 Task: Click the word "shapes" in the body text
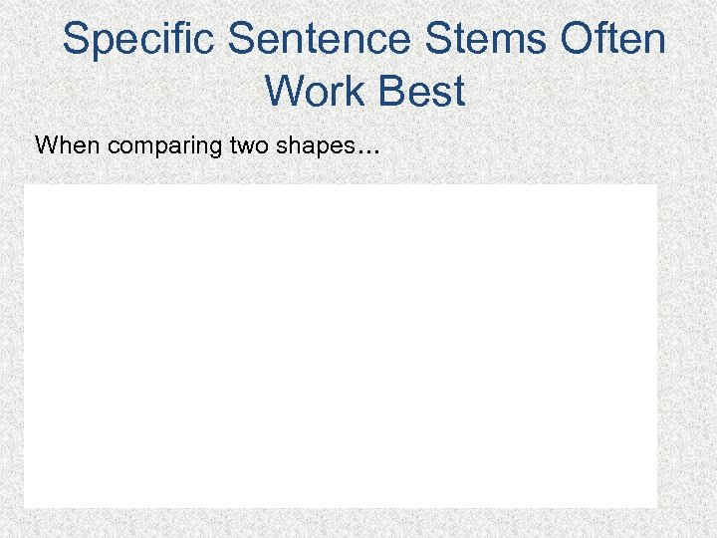(x=312, y=146)
